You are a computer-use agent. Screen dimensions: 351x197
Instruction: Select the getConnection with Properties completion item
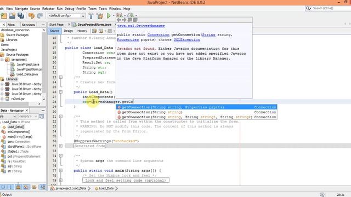[x=196, y=107]
